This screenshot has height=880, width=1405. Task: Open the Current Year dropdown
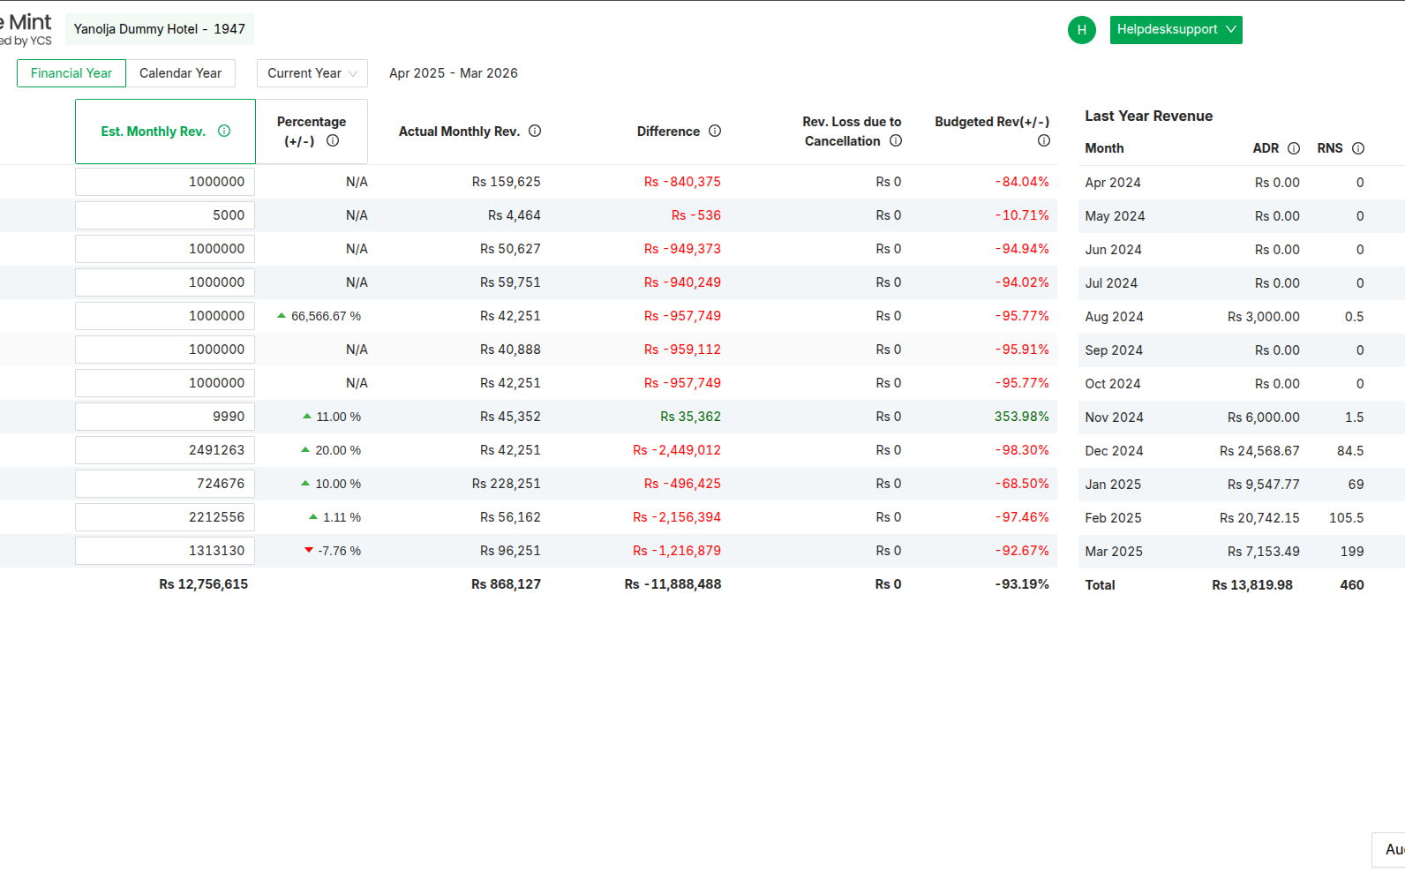[312, 73]
